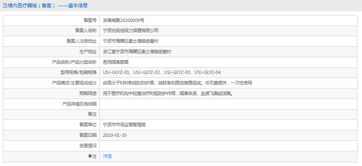
Task: Click the registered address value under 备案人注册地址
Action: pos(129,41)
